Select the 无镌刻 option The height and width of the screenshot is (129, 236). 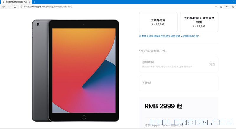click(x=178, y=83)
